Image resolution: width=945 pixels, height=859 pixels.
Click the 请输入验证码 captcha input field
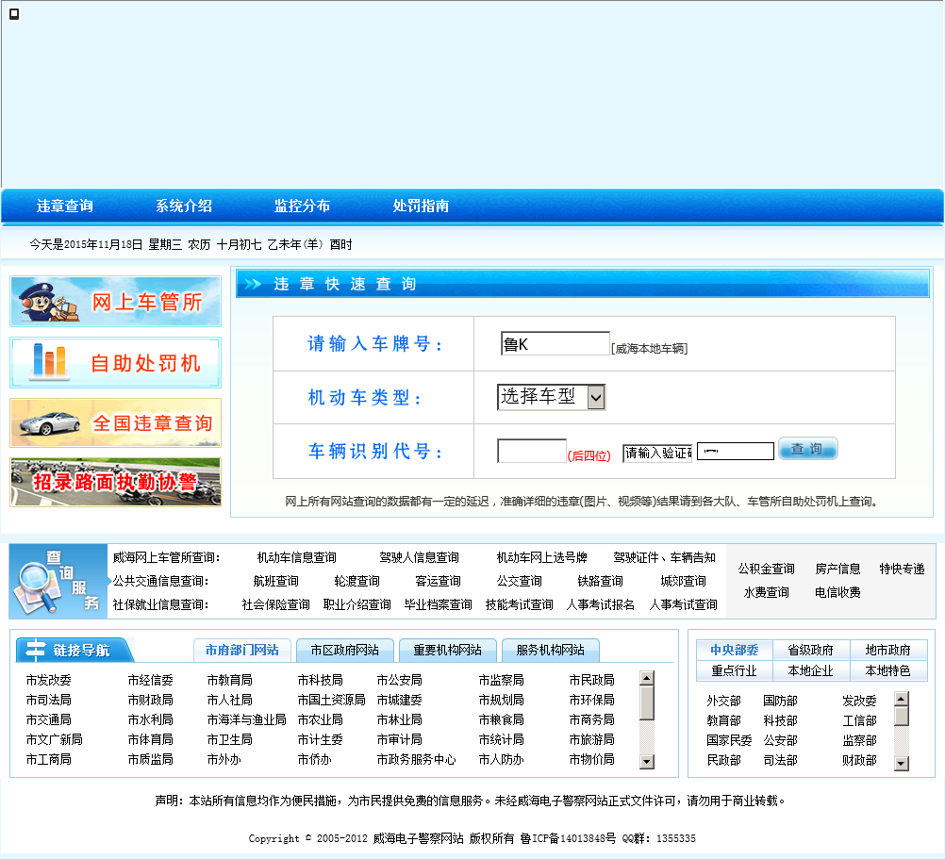pyautogui.click(x=657, y=453)
